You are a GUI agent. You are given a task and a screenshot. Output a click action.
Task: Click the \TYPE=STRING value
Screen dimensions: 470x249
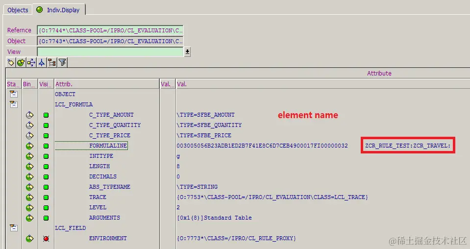pyautogui.click(x=197, y=187)
